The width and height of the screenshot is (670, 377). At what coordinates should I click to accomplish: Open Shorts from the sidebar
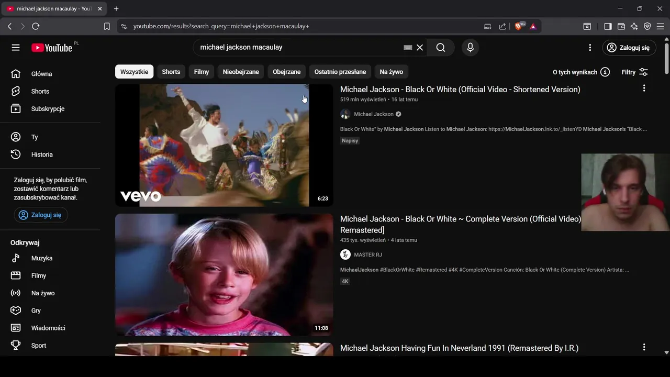pyautogui.click(x=50, y=91)
